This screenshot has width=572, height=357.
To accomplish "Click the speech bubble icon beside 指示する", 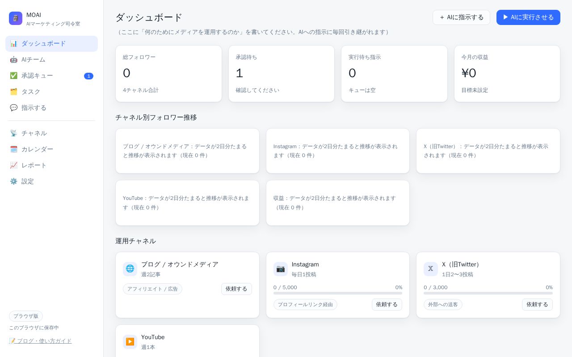I will [13, 108].
